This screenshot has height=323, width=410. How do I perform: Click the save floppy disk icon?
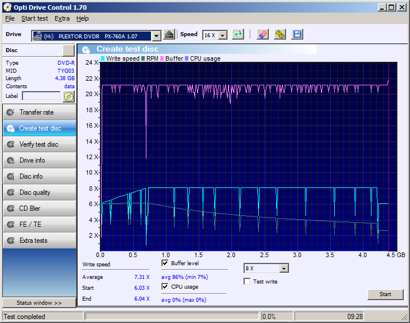point(297,34)
